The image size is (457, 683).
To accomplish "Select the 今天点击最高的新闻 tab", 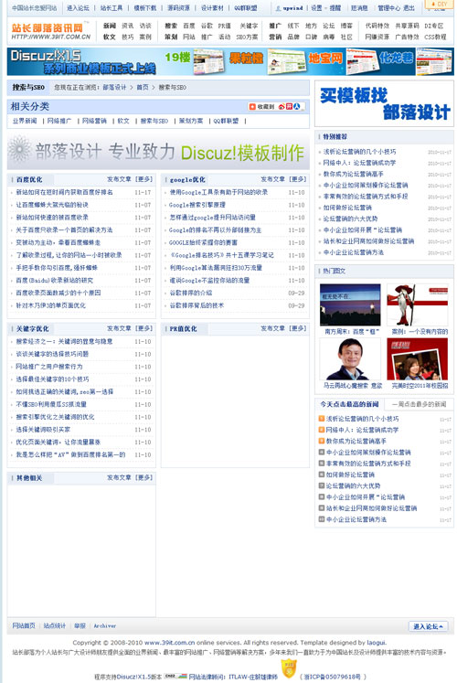I will click(349, 404).
